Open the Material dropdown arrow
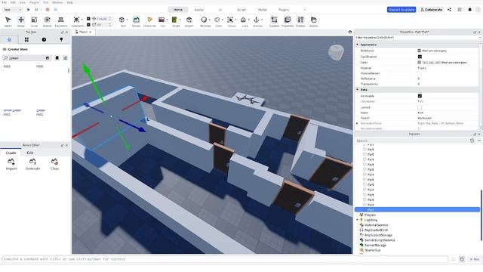The width and height of the screenshot is (483, 272). tap(210, 20)
